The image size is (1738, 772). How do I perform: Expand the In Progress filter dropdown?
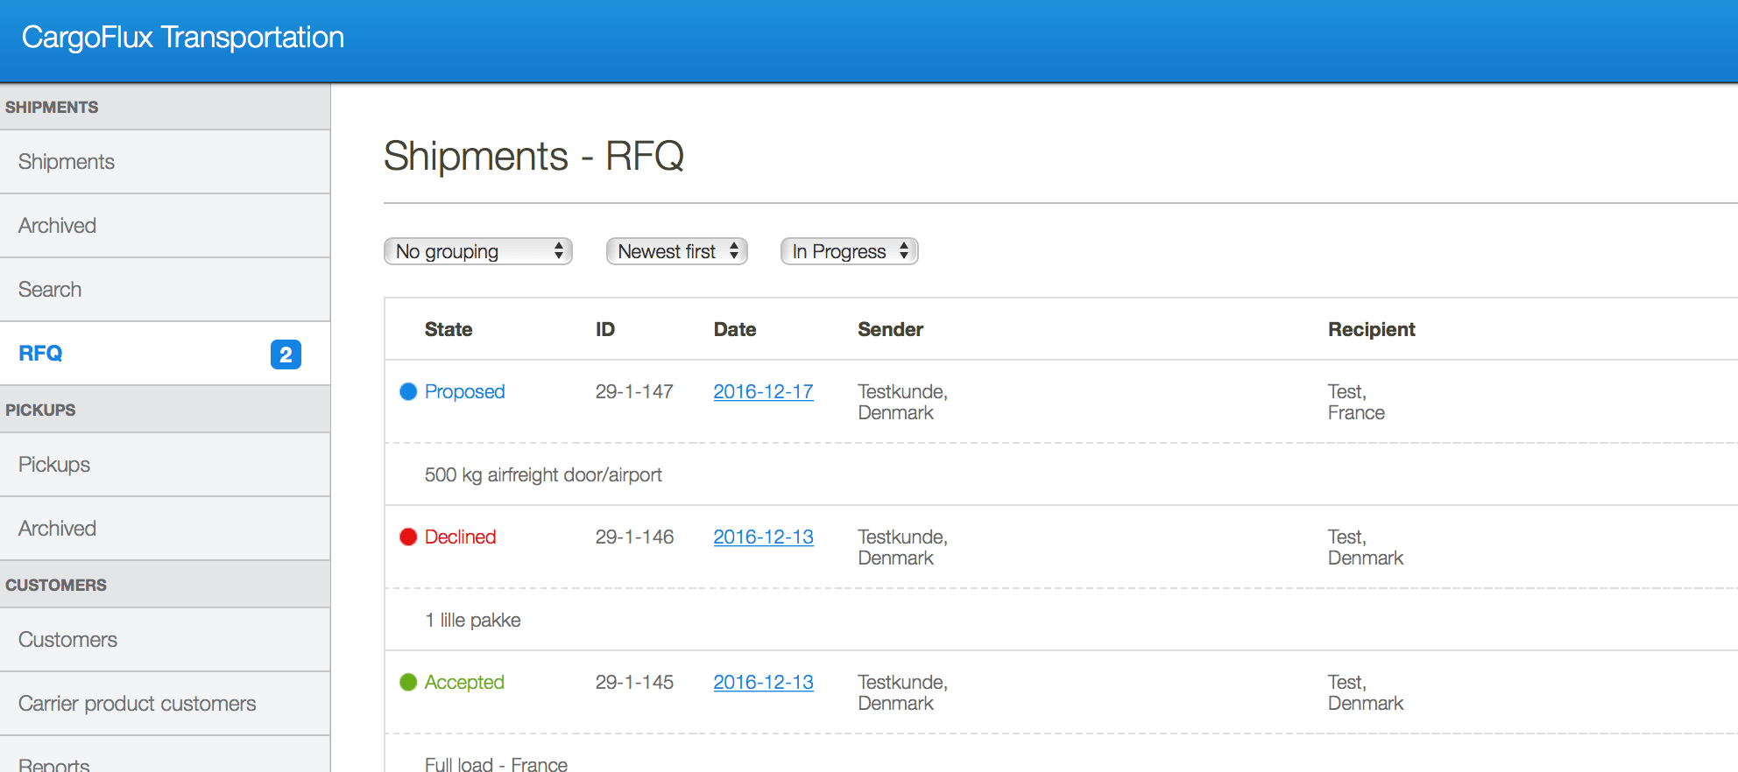click(x=849, y=251)
